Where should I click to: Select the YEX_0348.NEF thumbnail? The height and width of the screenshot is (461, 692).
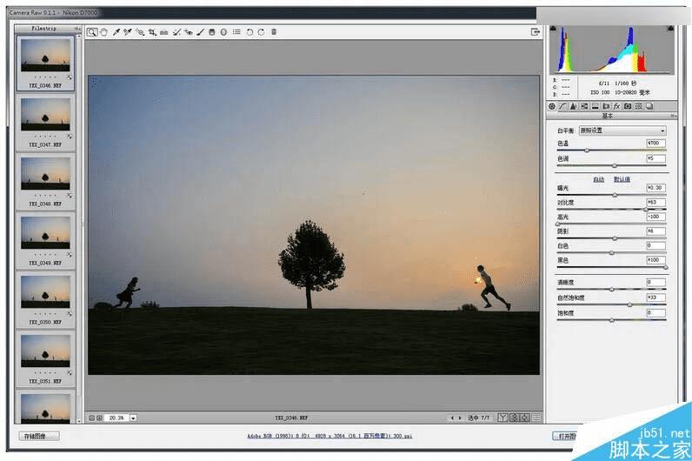pos(45,181)
